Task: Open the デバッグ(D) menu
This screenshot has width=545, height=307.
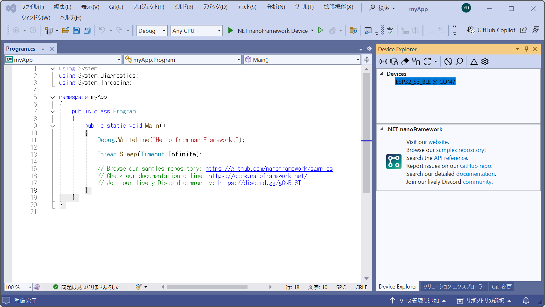Action: (x=215, y=7)
